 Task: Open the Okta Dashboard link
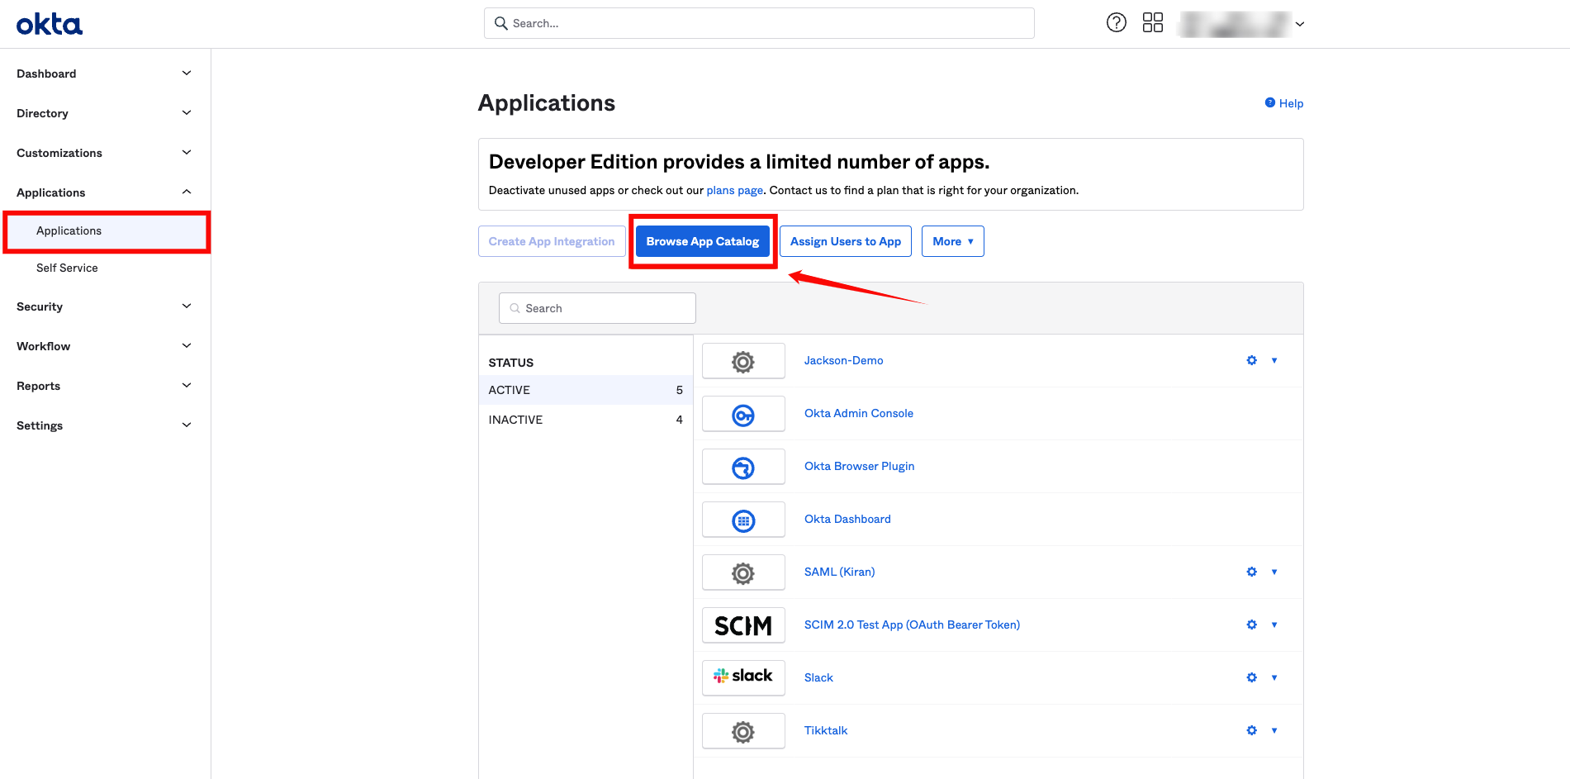847,519
